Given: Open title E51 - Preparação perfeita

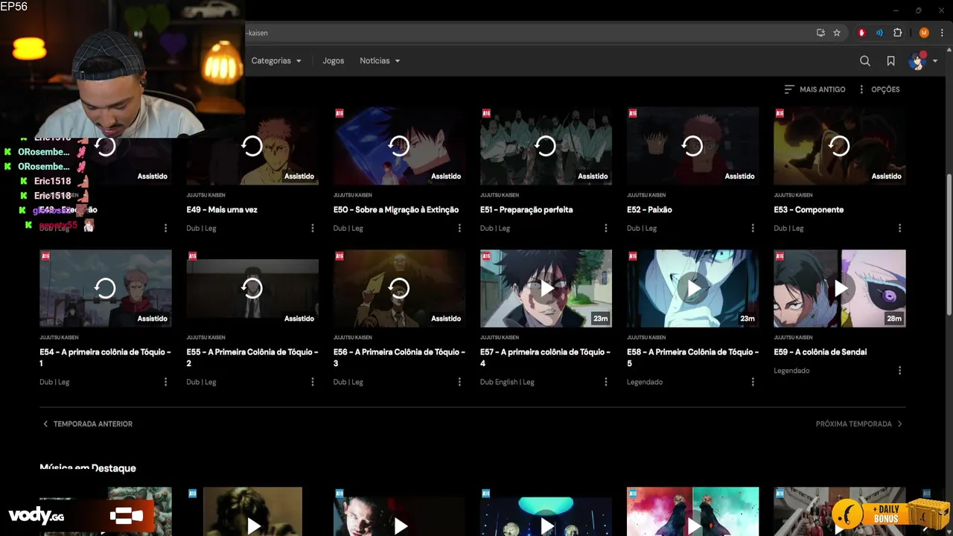Looking at the screenshot, I should pyautogui.click(x=526, y=210).
